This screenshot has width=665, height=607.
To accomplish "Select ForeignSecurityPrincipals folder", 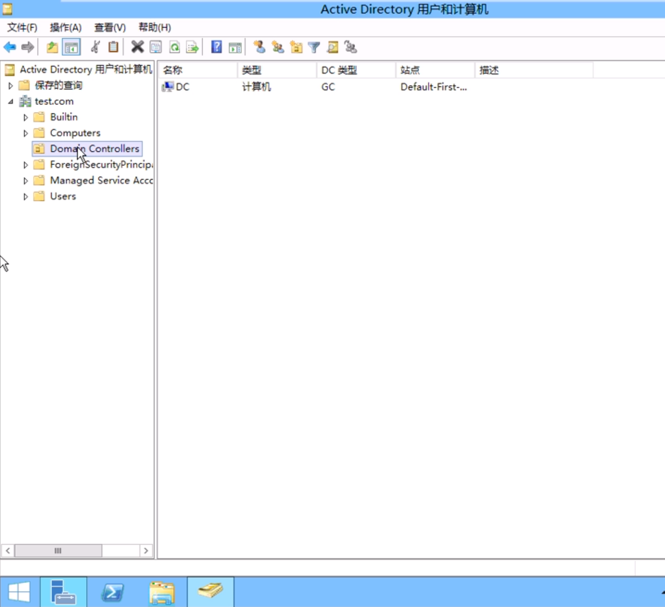I will click(101, 164).
